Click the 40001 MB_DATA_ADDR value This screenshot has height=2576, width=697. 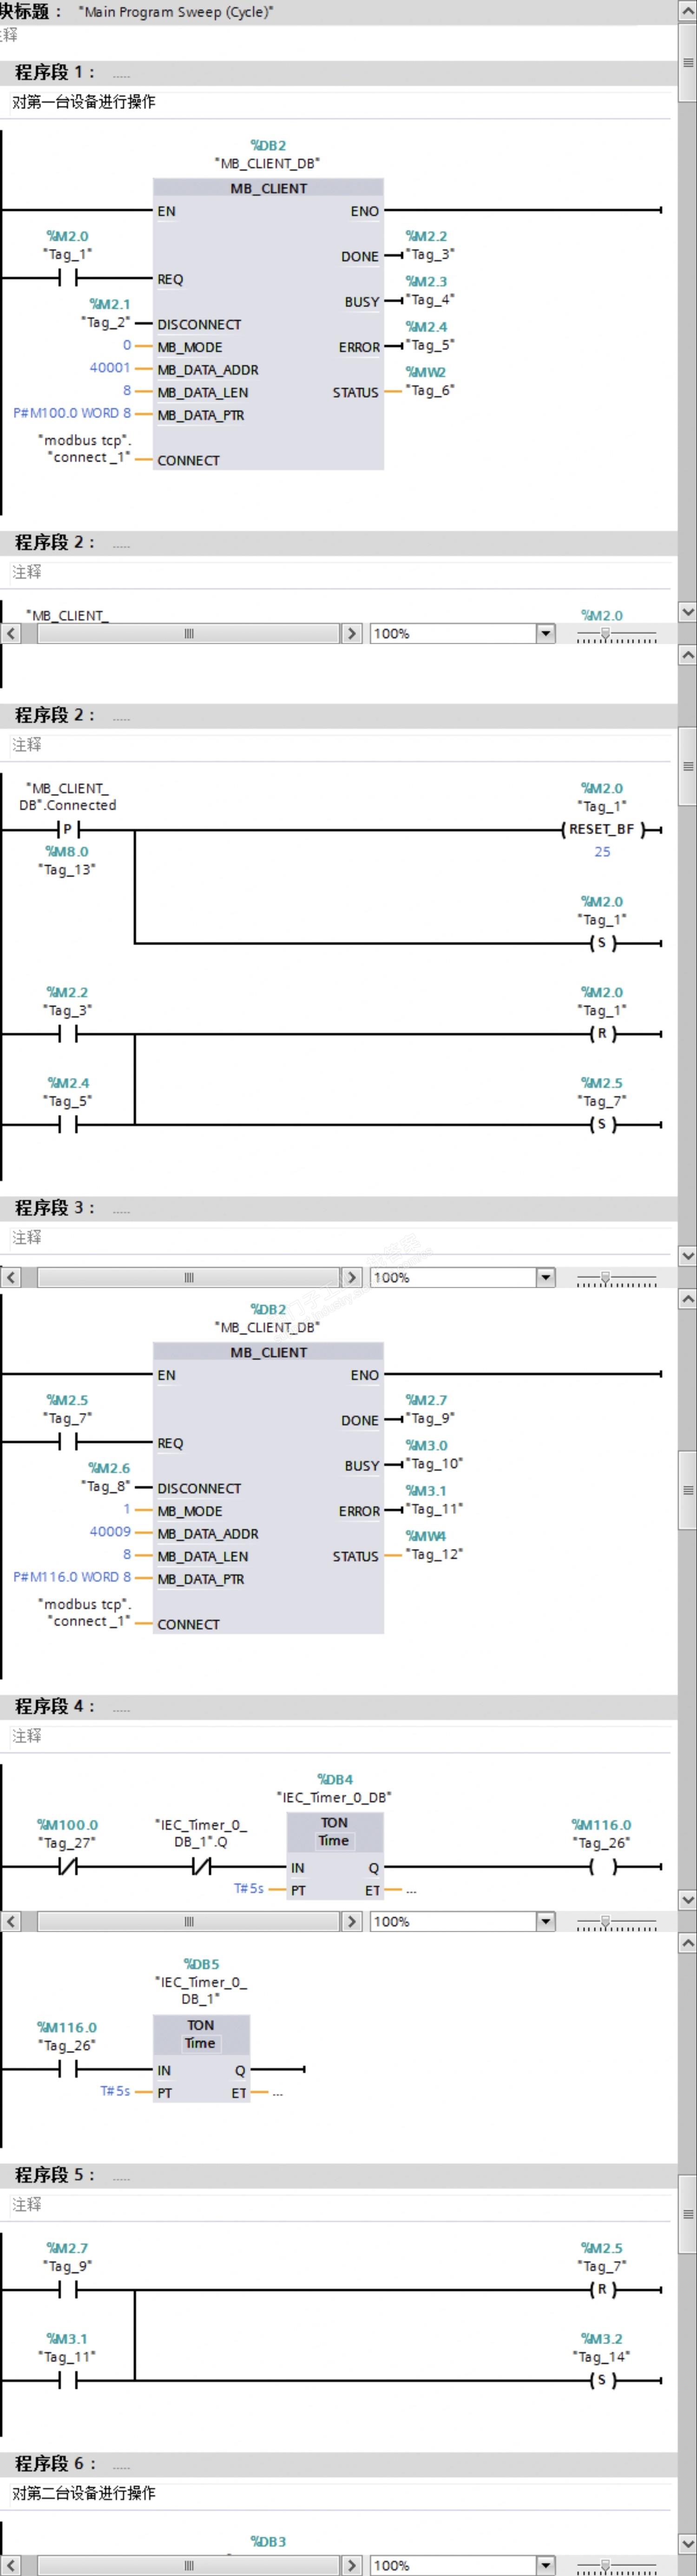tap(110, 368)
